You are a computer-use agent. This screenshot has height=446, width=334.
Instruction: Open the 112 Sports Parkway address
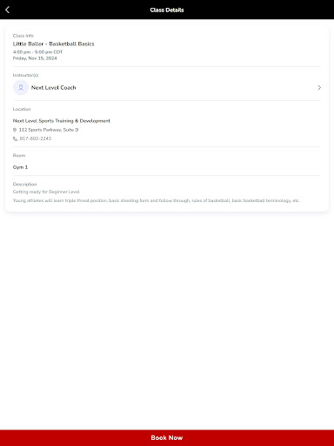point(49,130)
